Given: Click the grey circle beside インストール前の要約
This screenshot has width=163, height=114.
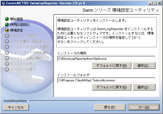Looking at the screenshot, I should pyautogui.click(x=7, y=58).
